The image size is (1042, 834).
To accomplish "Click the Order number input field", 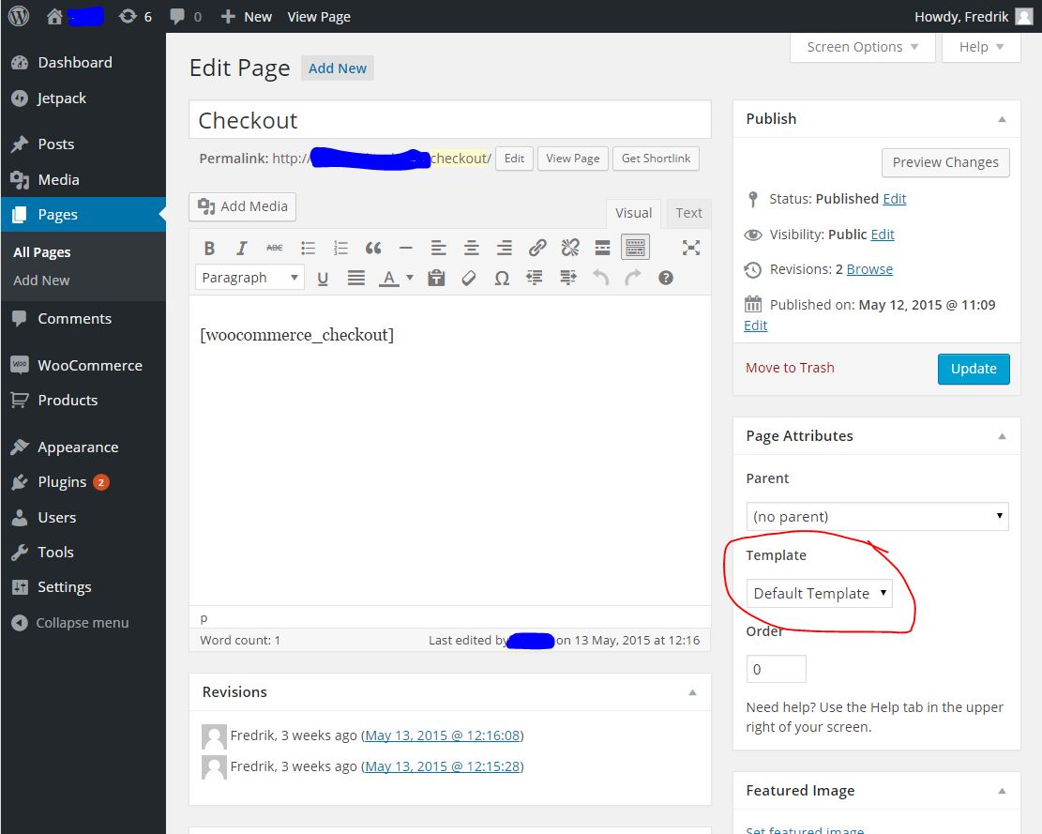I will pyautogui.click(x=776, y=669).
